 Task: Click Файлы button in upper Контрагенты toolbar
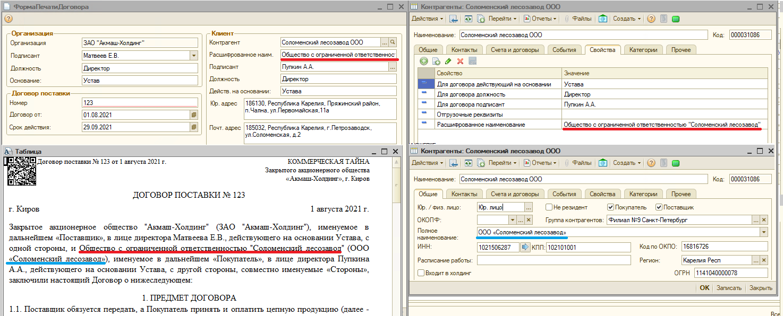click(x=577, y=19)
